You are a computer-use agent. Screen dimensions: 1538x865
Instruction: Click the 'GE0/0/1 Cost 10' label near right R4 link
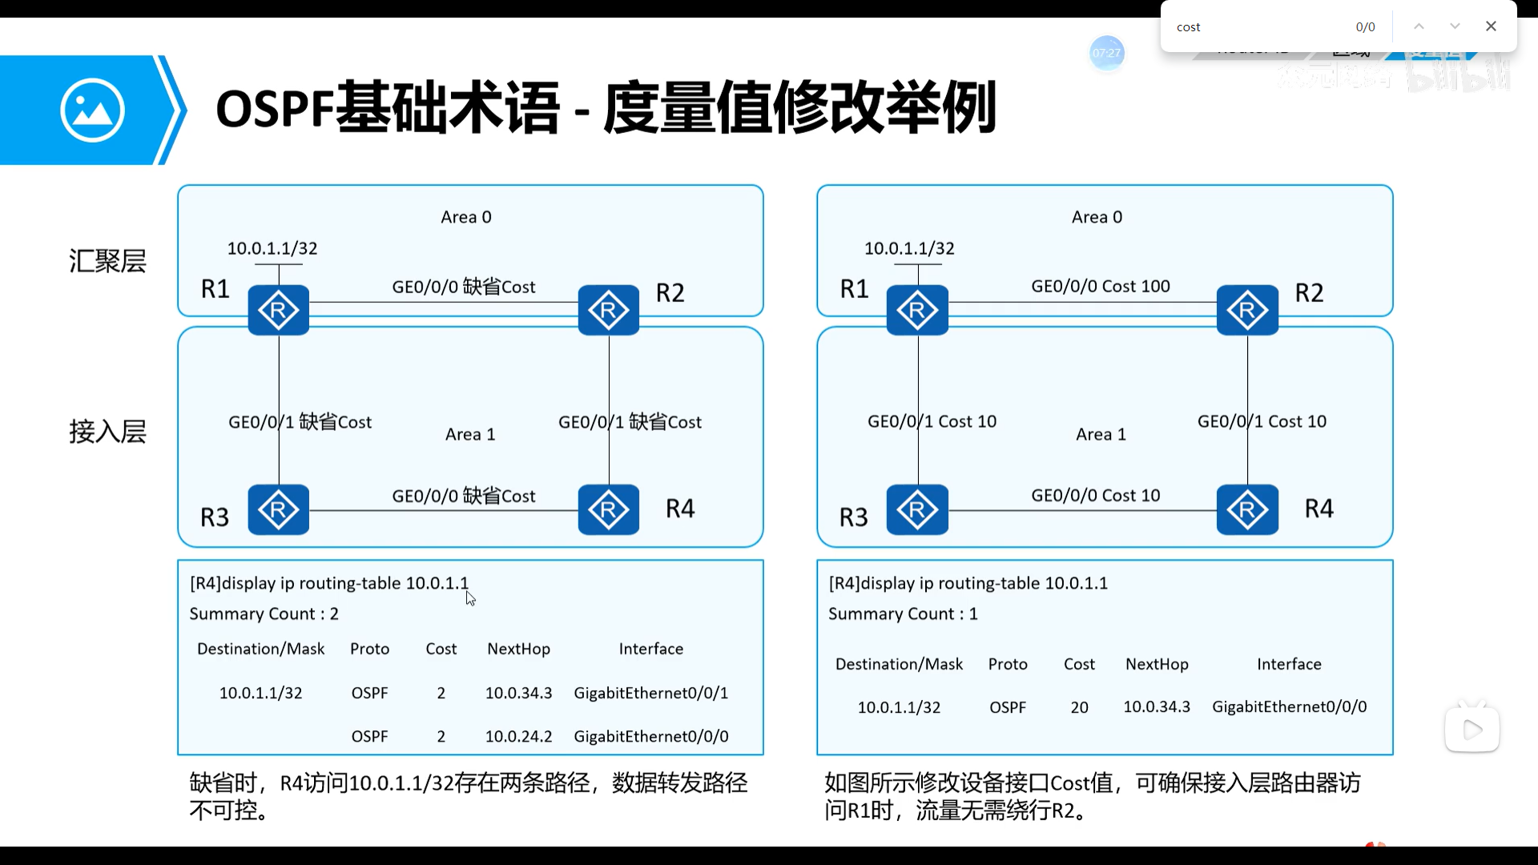(x=1262, y=421)
